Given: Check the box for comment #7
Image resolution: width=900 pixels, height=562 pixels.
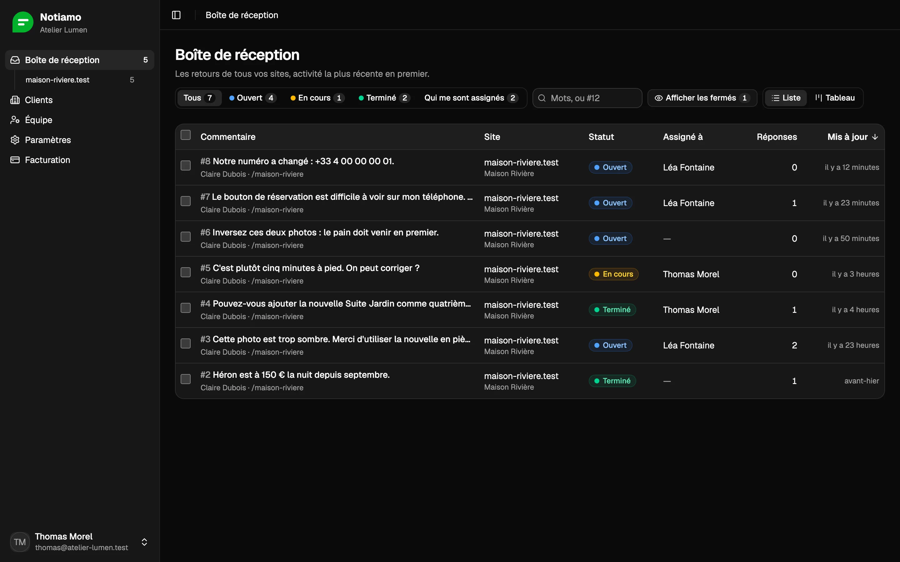Looking at the screenshot, I should 186,201.
